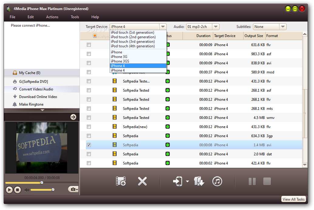This screenshot has height=210, width=314.
Task: Open the Tools menu
Action: [x=75, y=17]
